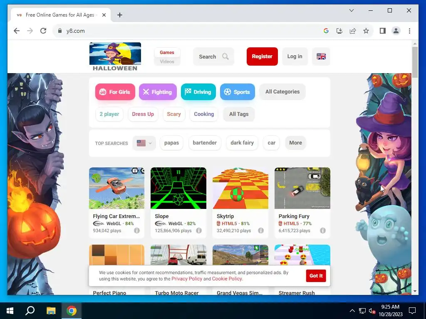Reload the y8.com page
Screen dimensions: 426x319
pos(43,31)
